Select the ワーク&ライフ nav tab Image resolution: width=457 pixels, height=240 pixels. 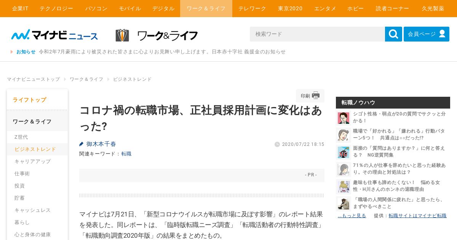tap(206, 8)
